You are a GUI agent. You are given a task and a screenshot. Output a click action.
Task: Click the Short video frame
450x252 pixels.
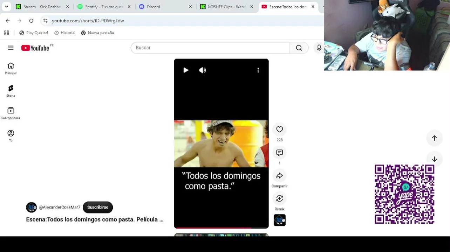[x=221, y=143]
